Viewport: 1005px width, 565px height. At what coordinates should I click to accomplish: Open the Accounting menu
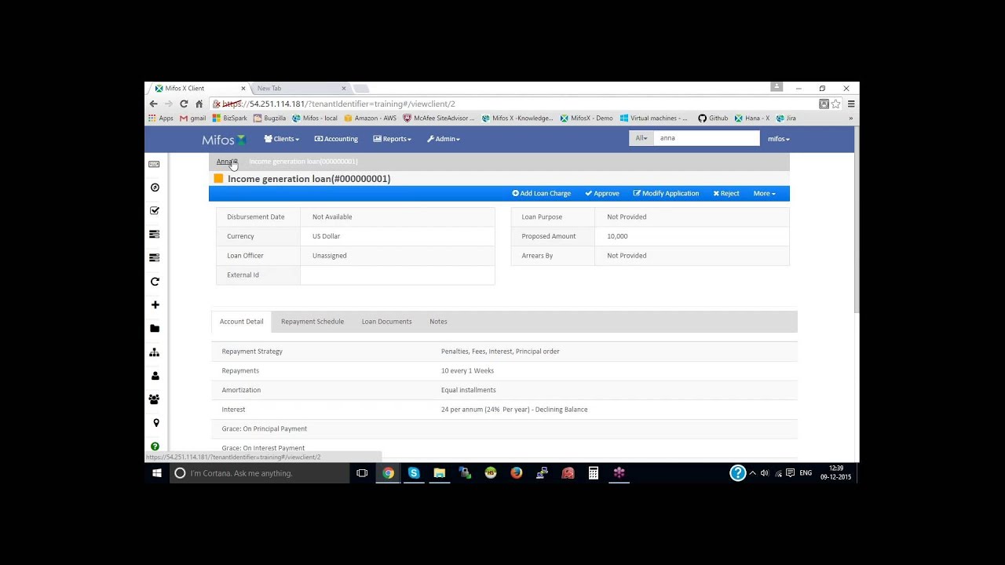point(336,139)
